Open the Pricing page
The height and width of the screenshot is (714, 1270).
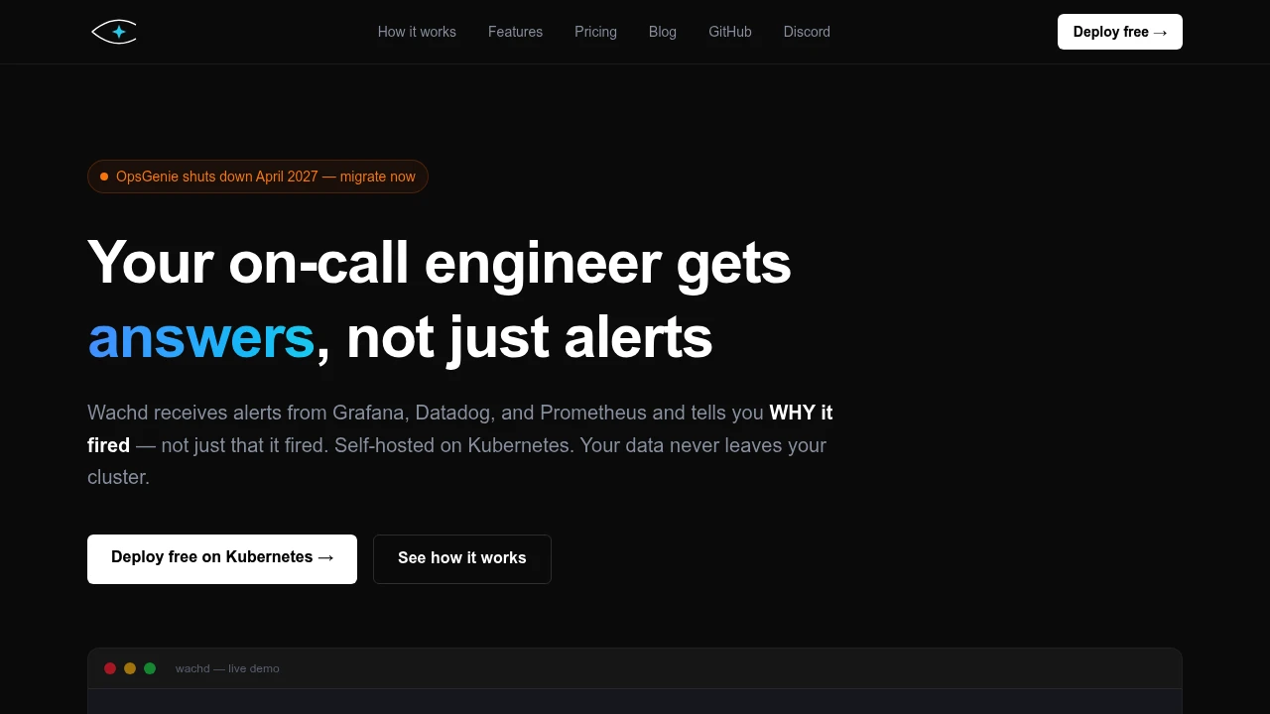pyautogui.click(x=595, y=32)
